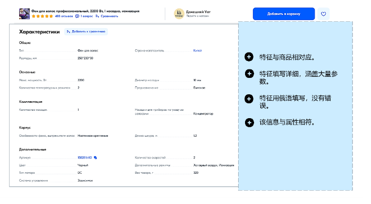Viewport: 371px width, 204px height.
Task: Click the value Настенное крепление
Action: tap(92, 136)
